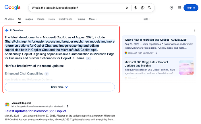The height and width of the screenshot is (124, 201).
Task: Clear the search query with the X icon
Action: tap(127, 8)
